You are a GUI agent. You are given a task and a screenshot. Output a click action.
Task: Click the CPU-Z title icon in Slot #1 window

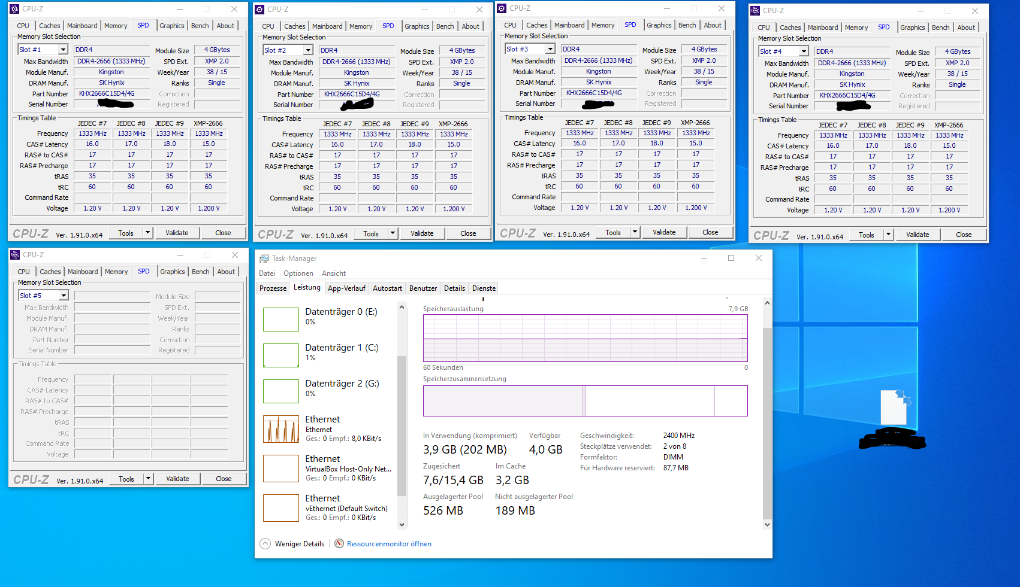[15, 9]
